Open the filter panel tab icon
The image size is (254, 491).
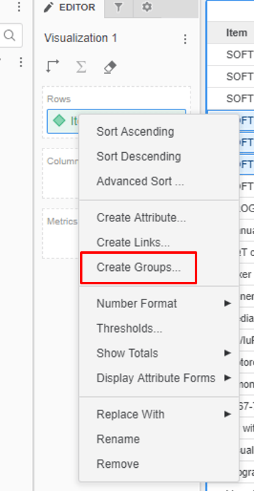click(118, 7)
